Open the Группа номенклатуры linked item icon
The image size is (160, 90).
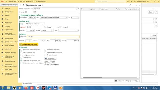coord(78,9)
